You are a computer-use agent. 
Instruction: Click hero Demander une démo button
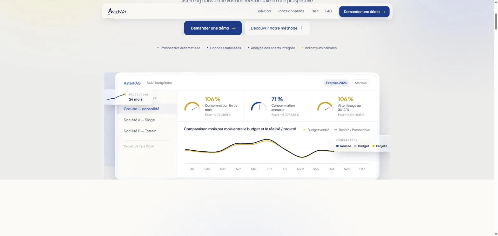pos(213,28)
